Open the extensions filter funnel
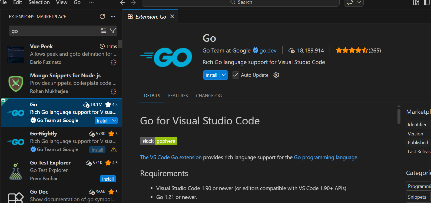Image resolution: width=431 pixels, height=203 pixels. click(x=113, y=30)
